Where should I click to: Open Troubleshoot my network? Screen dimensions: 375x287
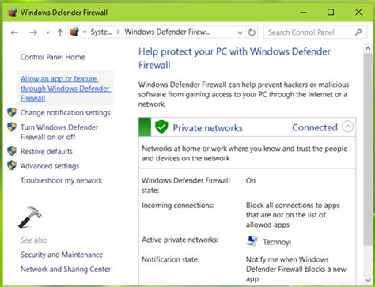tap(62, 180)
